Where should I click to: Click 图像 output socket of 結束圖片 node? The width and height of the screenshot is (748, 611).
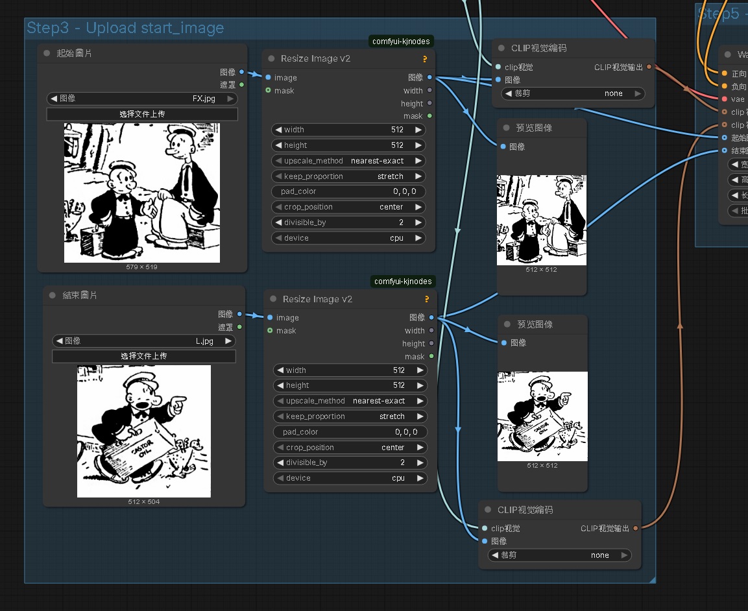click(x=239, y=315)
